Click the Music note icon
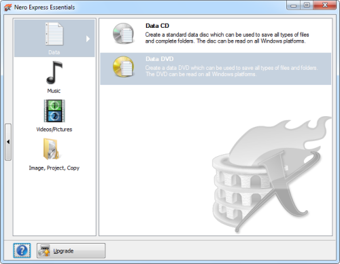The image size is (340, 264). [x=54, y=73]
